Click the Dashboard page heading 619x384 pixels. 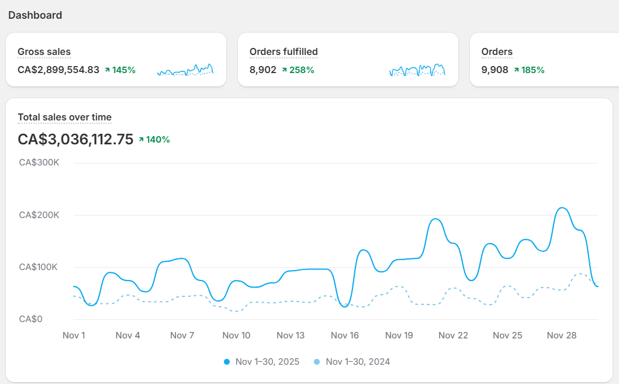coord(35,15)
